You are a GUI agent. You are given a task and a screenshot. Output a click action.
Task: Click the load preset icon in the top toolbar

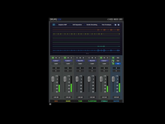click(115, 25)
